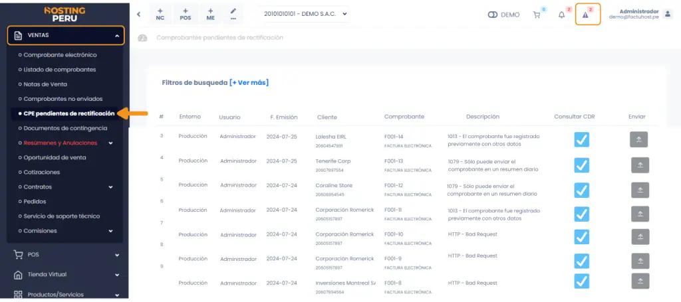Click the Administrador user avatar icon
Image resolution: width=681 pixels, height=302 pixels.
coord(668,15)
